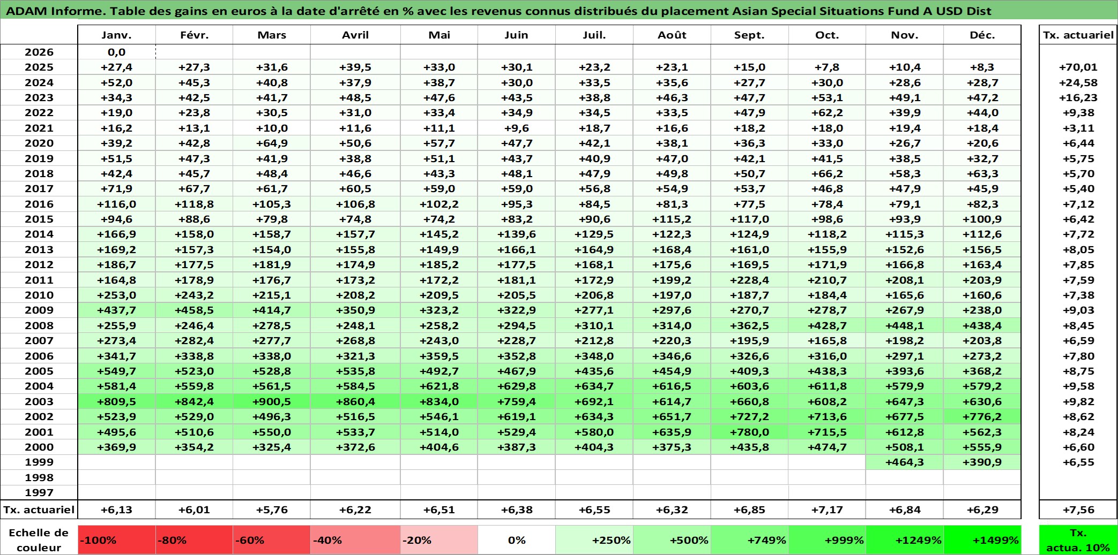Select the Echelle de couleur label

tap(39, 540)
